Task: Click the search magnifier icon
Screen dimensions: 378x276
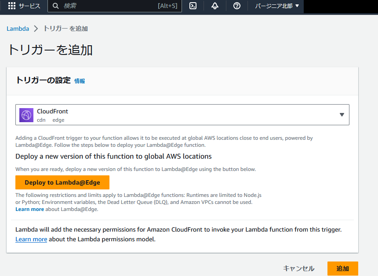Action: [55, 6]
